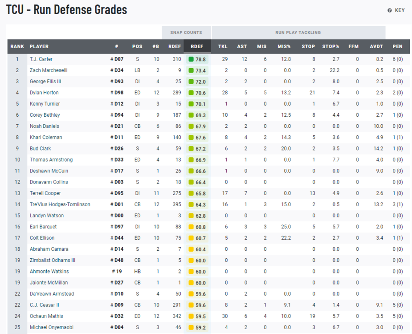
Task: Sort table by RANK column header
Action: click(17, 46)
